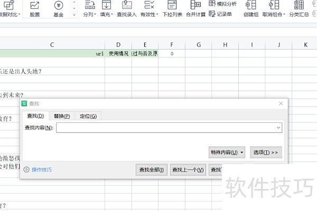
Task: Open 模拟分析 what-if analysis
Action: click(x=222, y=4)
